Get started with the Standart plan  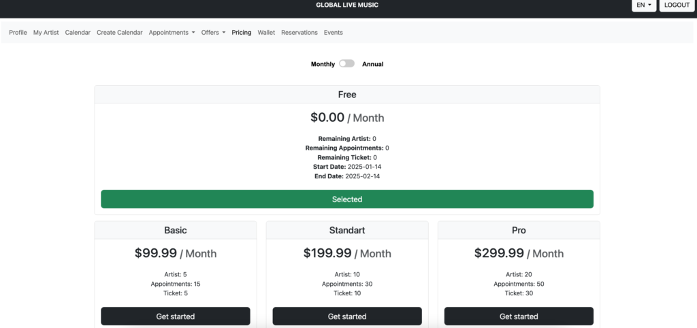pos(347,316)
